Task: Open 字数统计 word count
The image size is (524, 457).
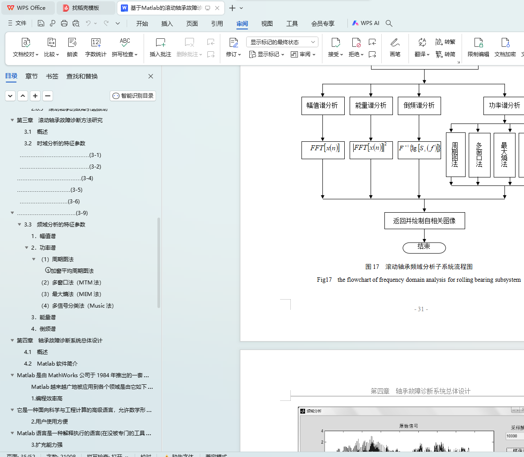Action: (x=95, y=47)
